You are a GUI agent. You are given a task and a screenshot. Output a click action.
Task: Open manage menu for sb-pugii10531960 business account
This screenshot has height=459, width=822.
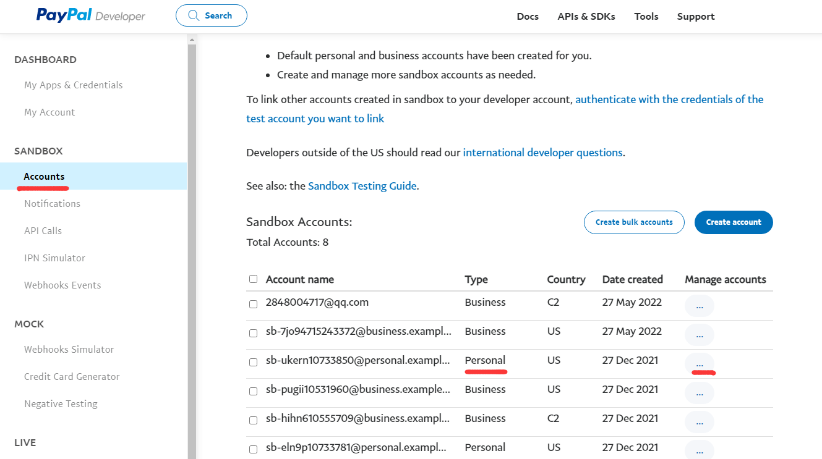click(699, 393)
